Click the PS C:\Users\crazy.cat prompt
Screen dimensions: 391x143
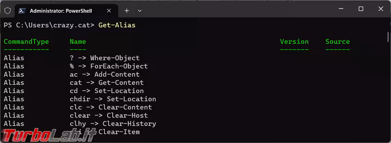point(49,25)
